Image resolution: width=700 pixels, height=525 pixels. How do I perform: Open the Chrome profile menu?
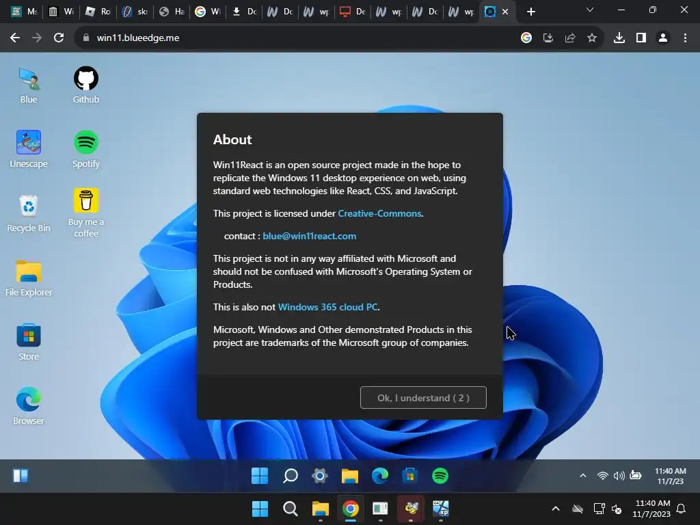click(663, 38)
